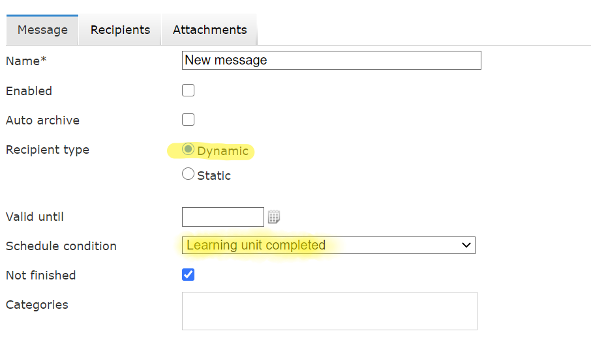This screenshot has height=342, width=591.
Task: Switch to the Recipients tab
Action: click(x=120, y=30)
